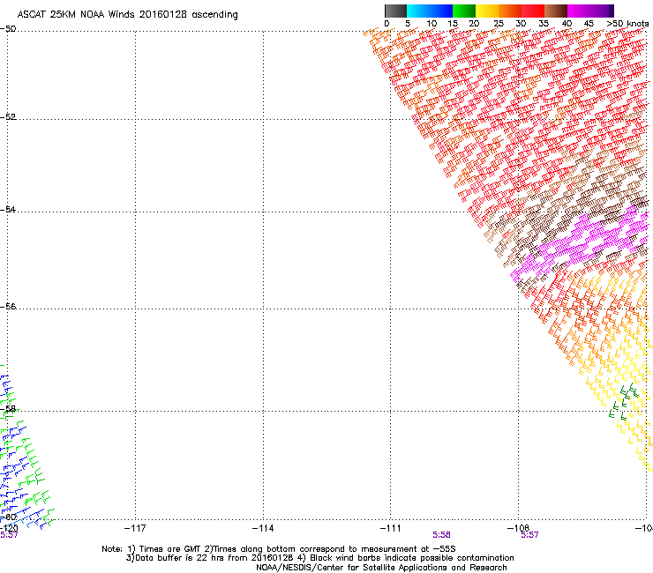This screenshot has height=573, width=653.
Task: Click the note line starting 'Note: 1) Times are GMT'
Action: pos(279,549)
